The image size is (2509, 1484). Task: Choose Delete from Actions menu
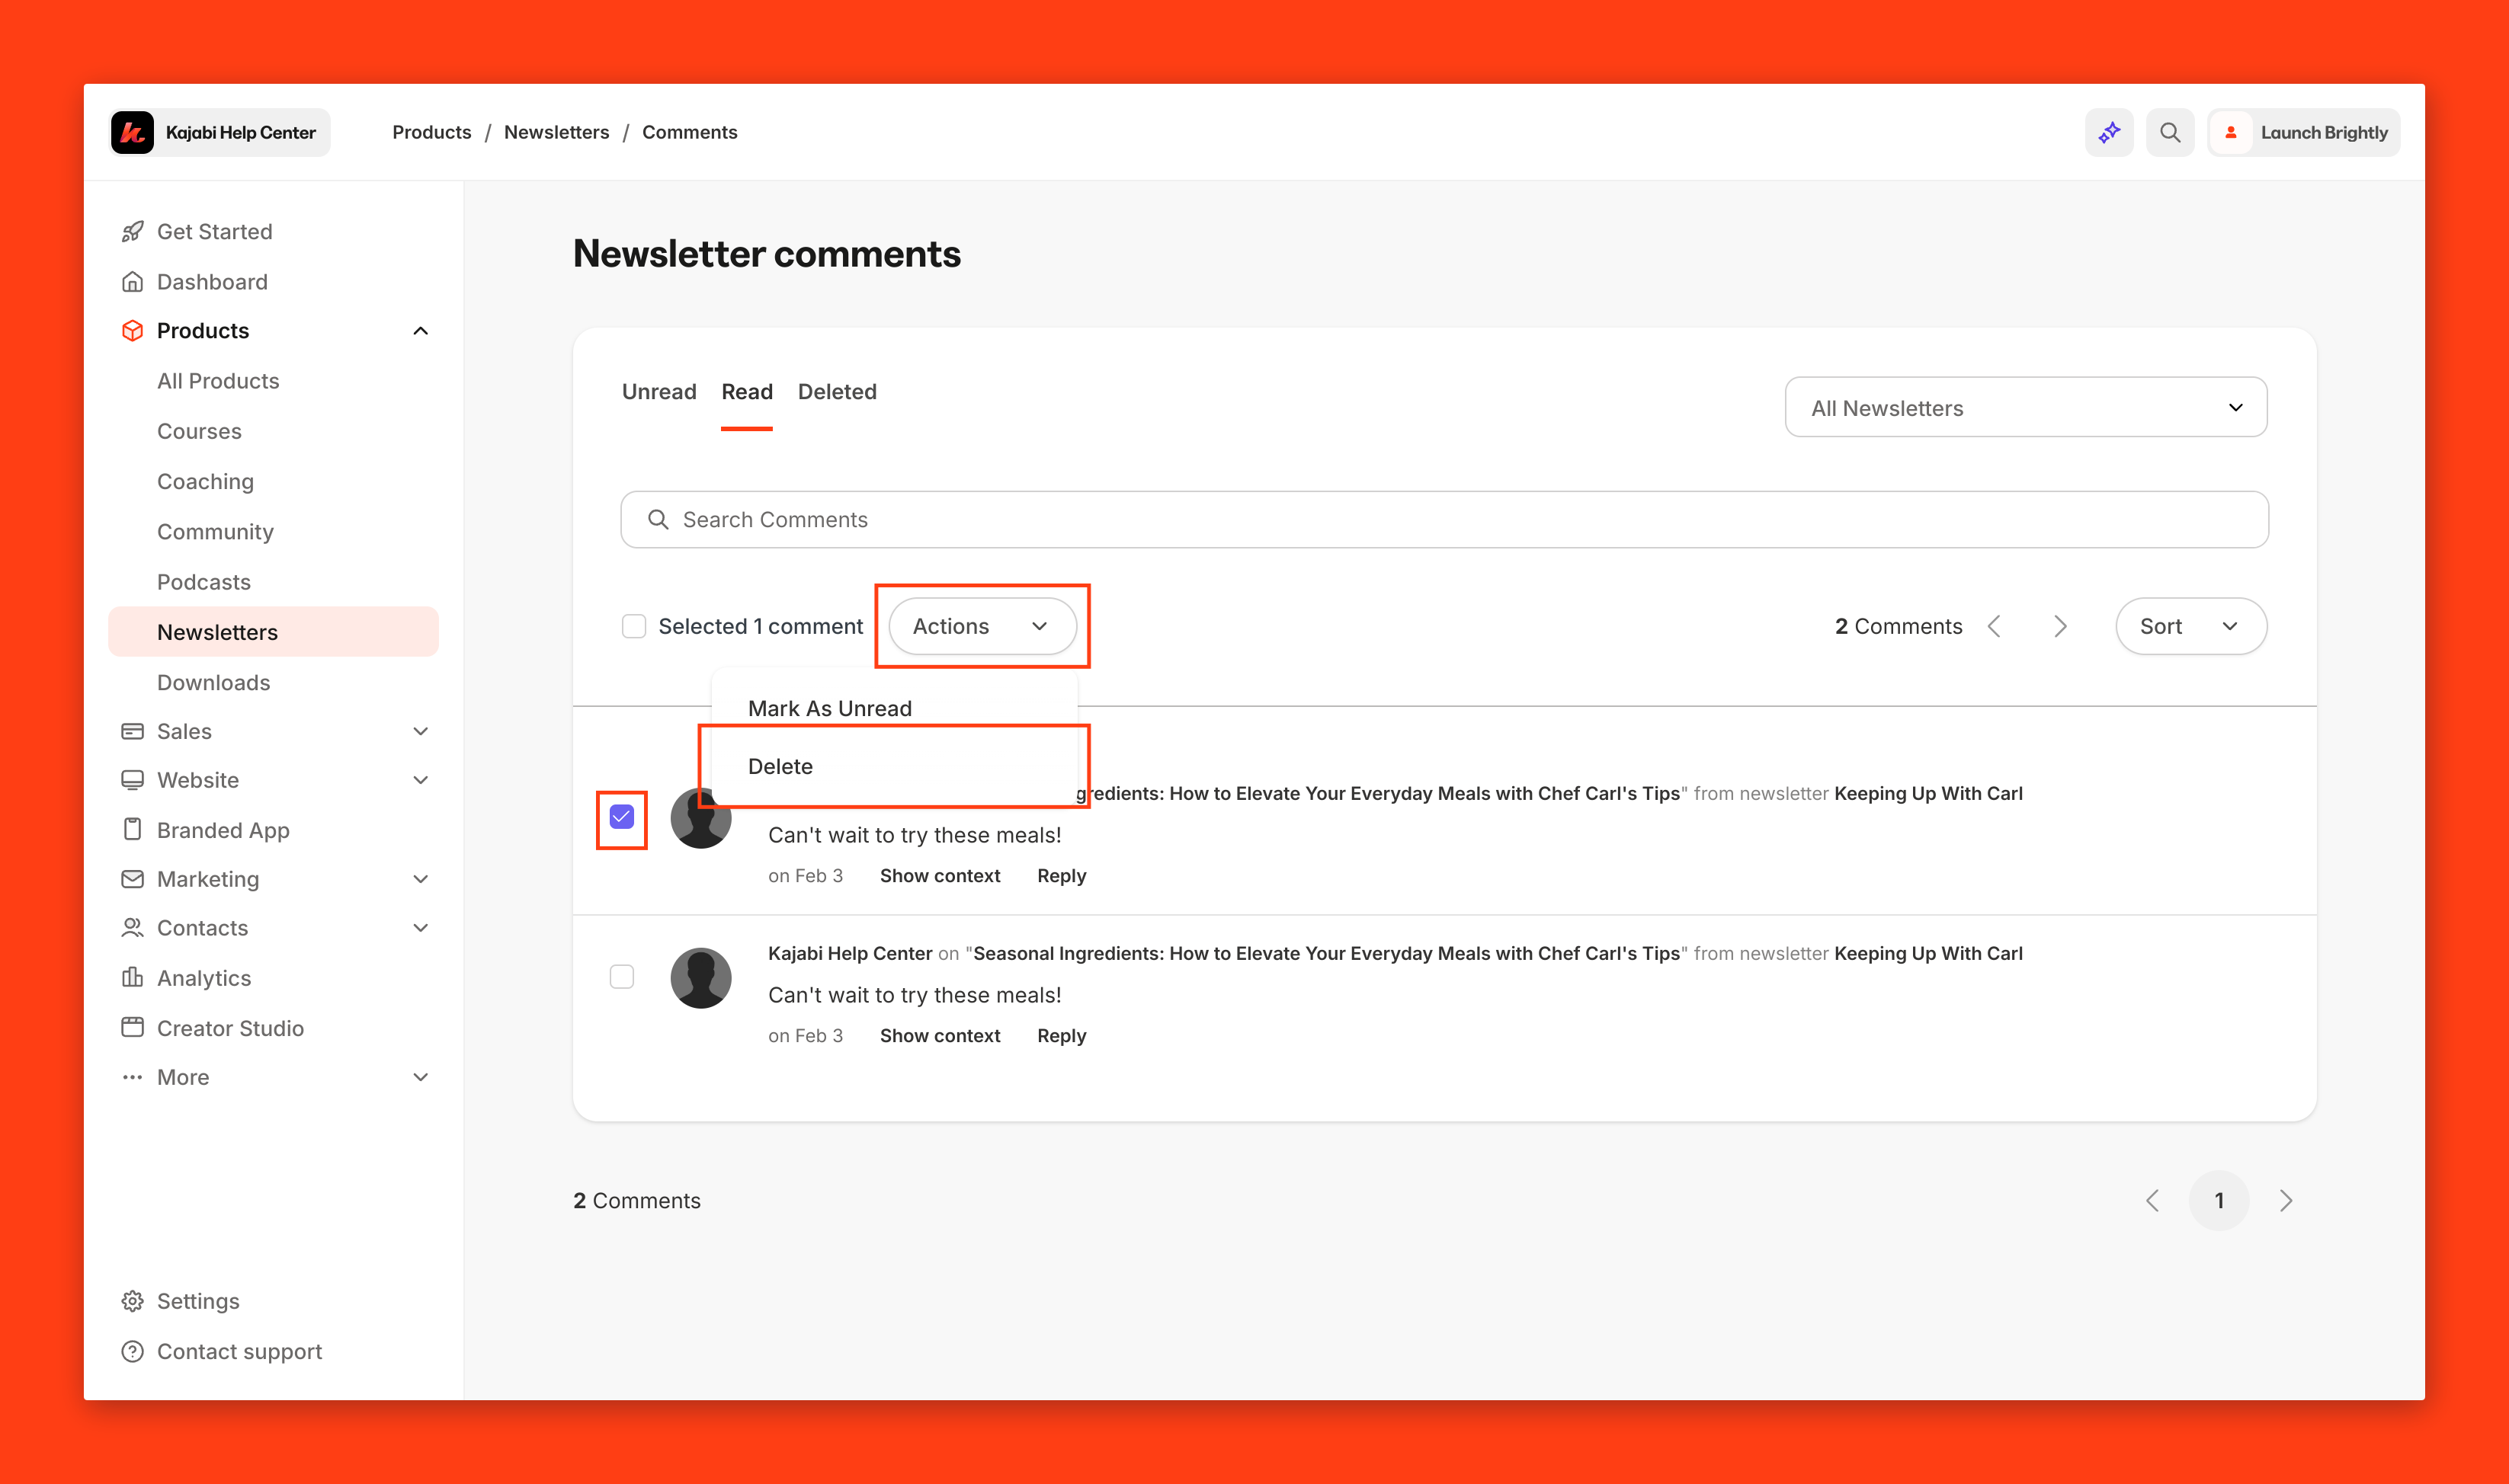pos(780,766)
